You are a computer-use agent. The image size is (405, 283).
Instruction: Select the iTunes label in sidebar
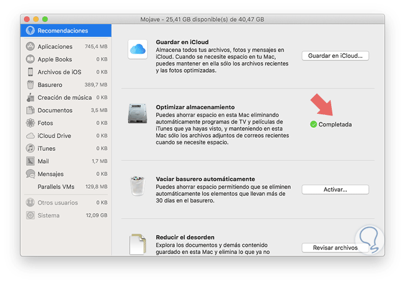[47, 149]
